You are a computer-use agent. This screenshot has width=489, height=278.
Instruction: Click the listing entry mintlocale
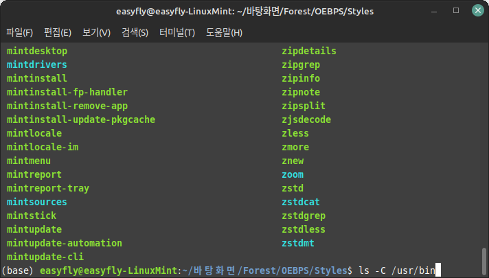pos(34,133)
